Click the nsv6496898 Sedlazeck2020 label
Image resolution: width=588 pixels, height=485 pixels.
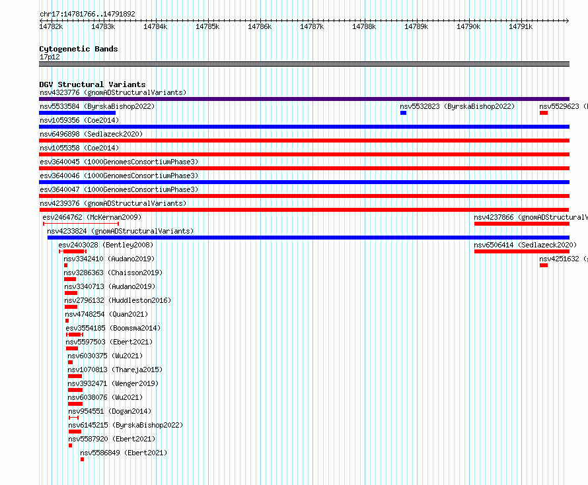tap(91, 134)
